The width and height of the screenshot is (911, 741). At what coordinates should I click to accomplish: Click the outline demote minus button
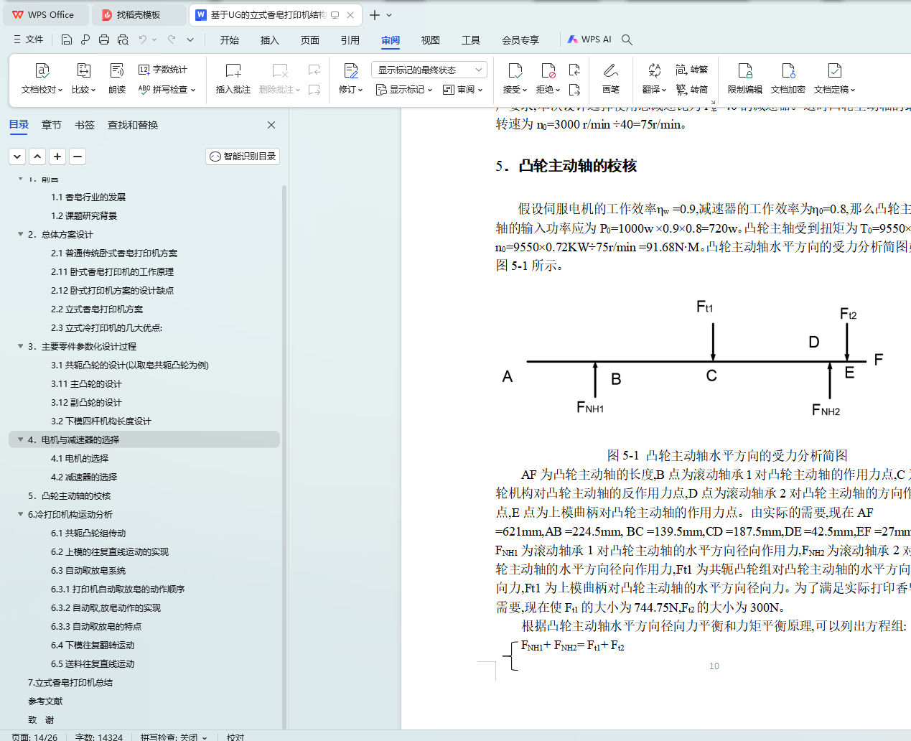(x=78, y=156)
